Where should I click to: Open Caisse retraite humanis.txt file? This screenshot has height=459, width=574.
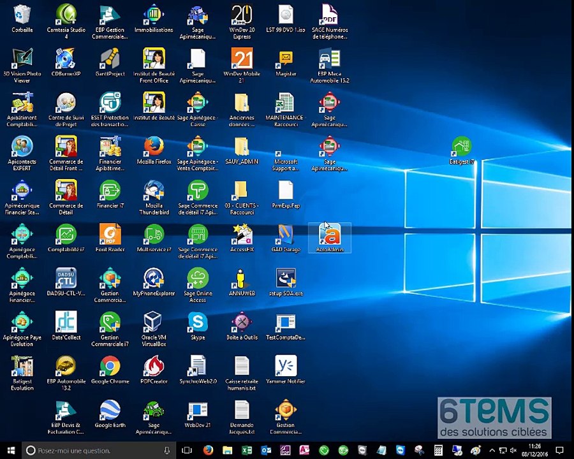coord(242,372)
